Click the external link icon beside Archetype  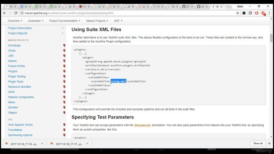64,45
